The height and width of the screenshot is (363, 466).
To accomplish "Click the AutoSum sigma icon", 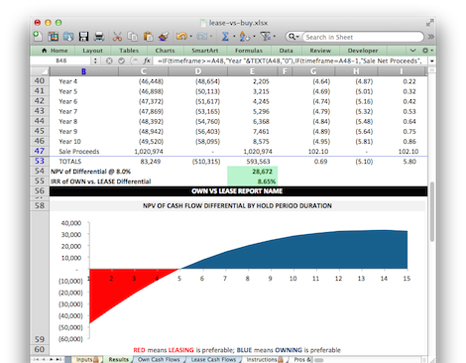I will coord(225,37).
